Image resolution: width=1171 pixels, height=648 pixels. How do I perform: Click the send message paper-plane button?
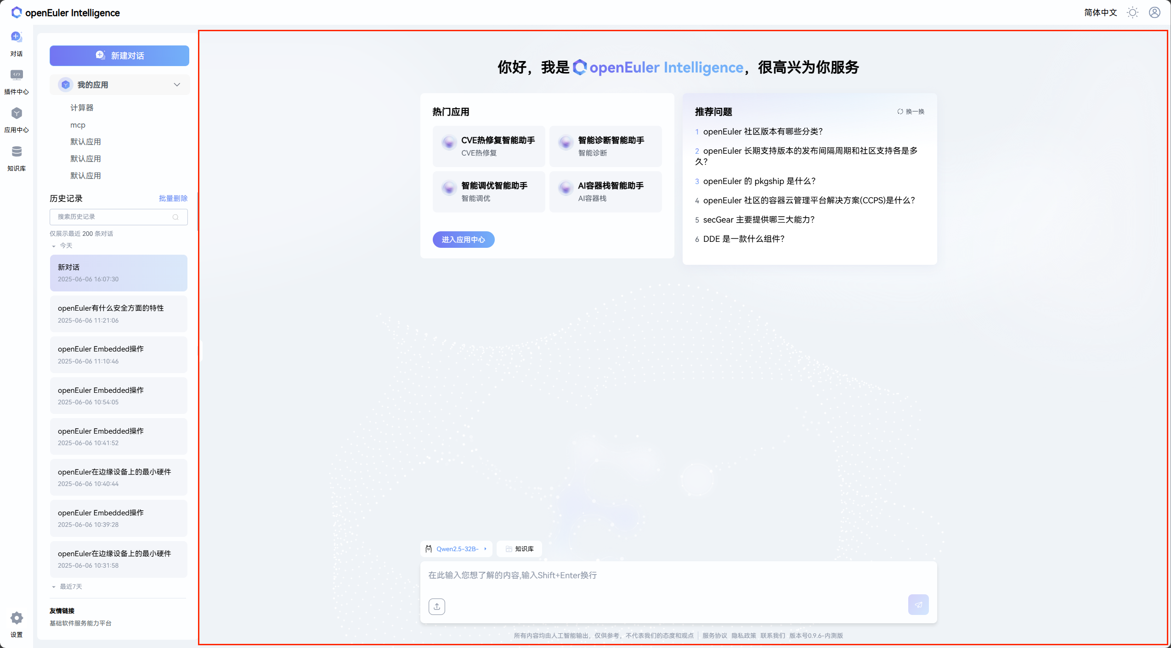918,604
